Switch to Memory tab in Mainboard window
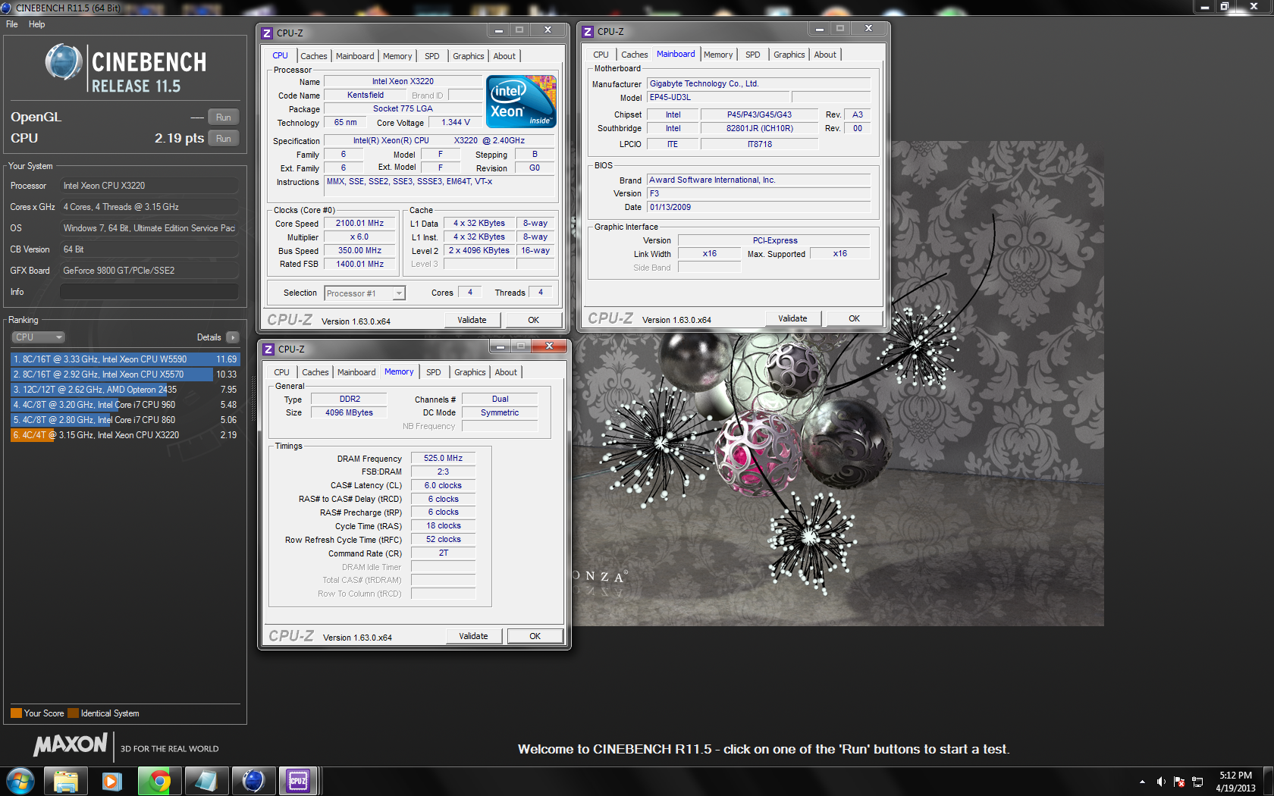 (718, 55)
